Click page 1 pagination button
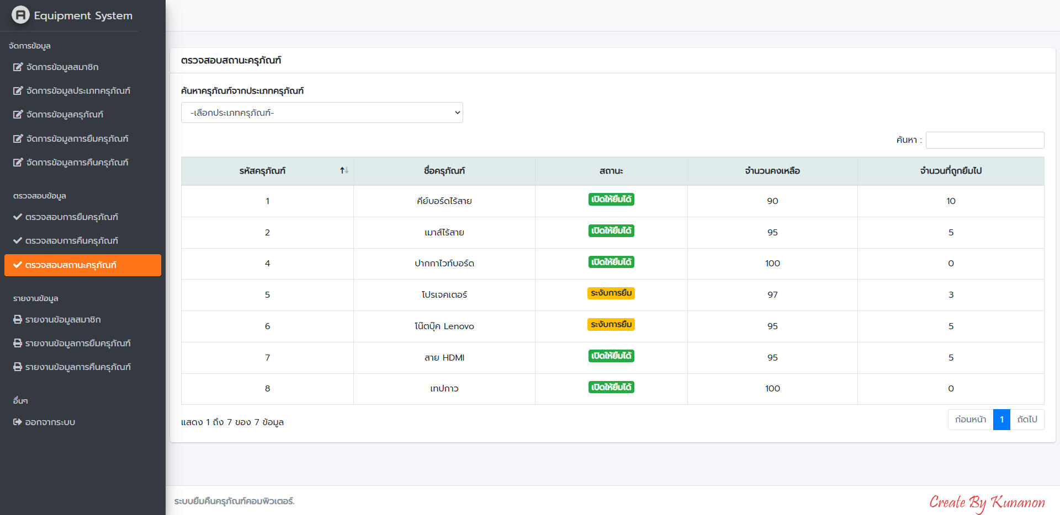This screenshot has height=515, width=1060. tap(1001, 420)
